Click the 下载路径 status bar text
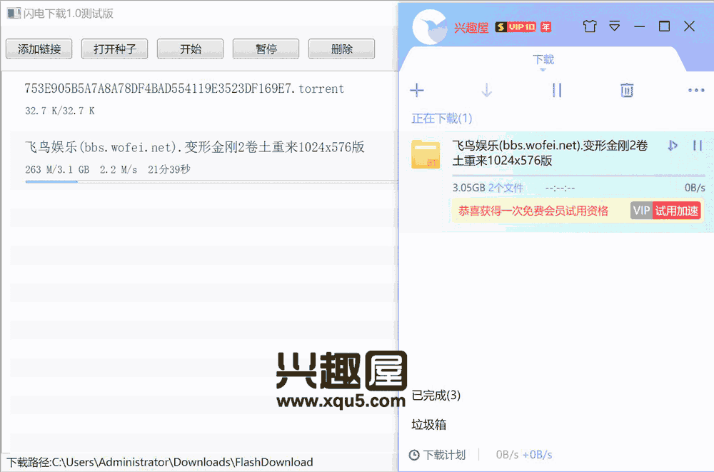 point(160,462)
